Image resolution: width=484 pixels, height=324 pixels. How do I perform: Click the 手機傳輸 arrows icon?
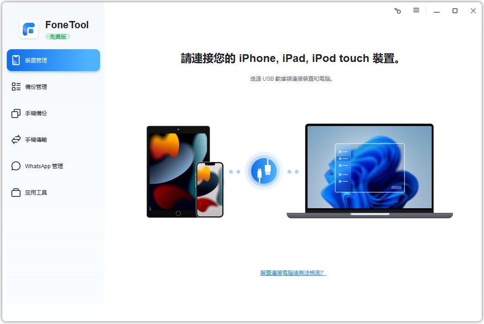tap(16, 139)
